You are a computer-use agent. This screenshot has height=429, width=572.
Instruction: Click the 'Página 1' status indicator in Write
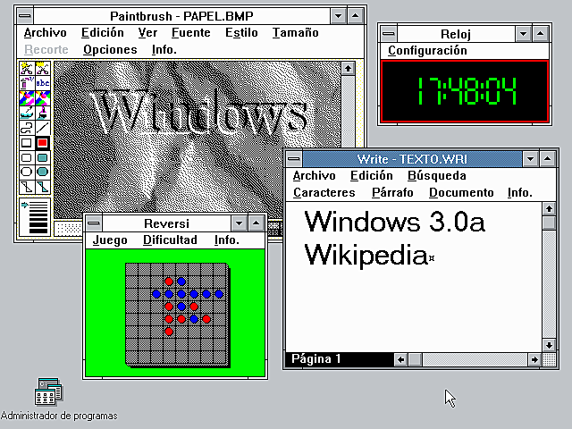pyautogui.click(x=315, y=359)
